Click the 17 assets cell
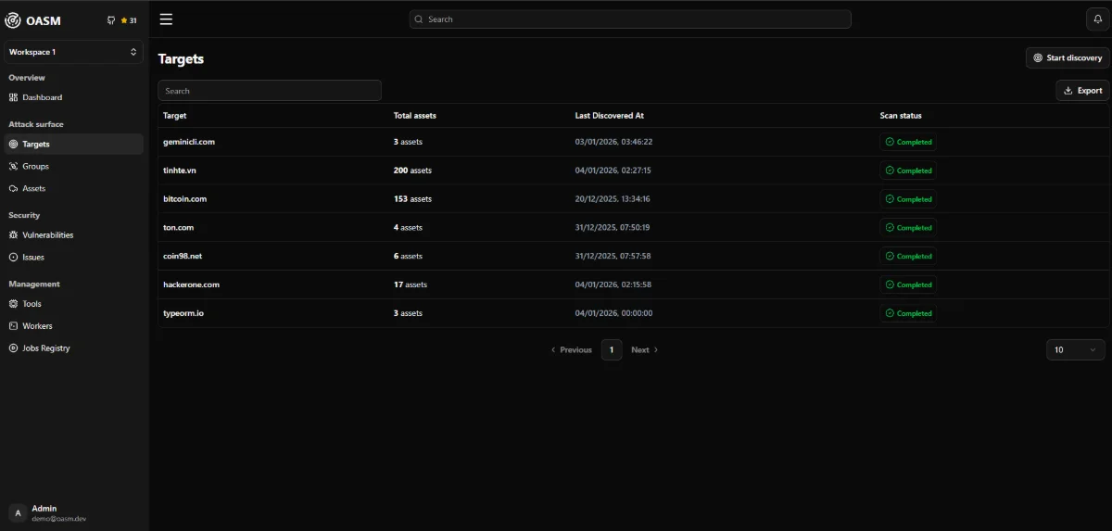Screen dimensions: 1112x531 (x=411, y=284)
